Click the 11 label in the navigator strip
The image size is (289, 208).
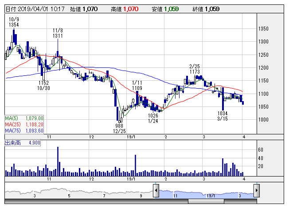pyautogui.click(x=175, y=196)
